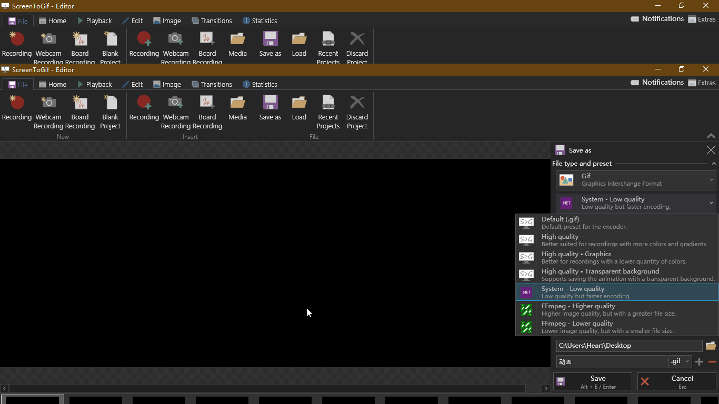The width and height of the screenshot is (719, 404).
Task: Click the file name field containing 动画
Action: tap(612, 361)
